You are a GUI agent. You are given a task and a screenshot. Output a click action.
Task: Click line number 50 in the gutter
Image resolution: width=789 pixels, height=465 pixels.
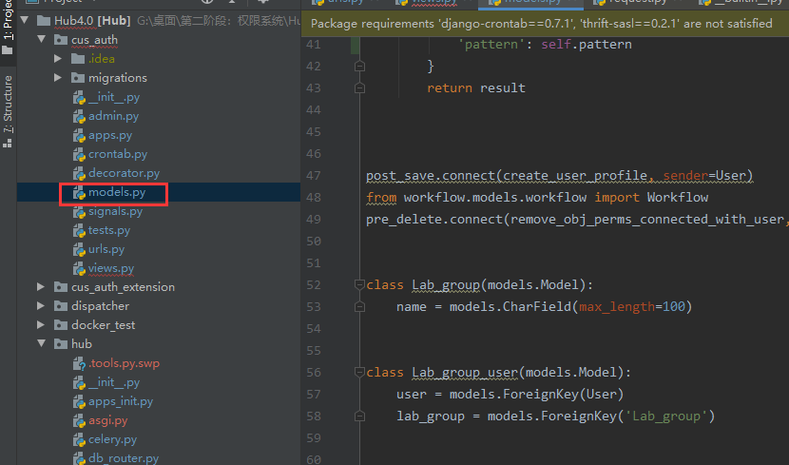tap(313, 241)
